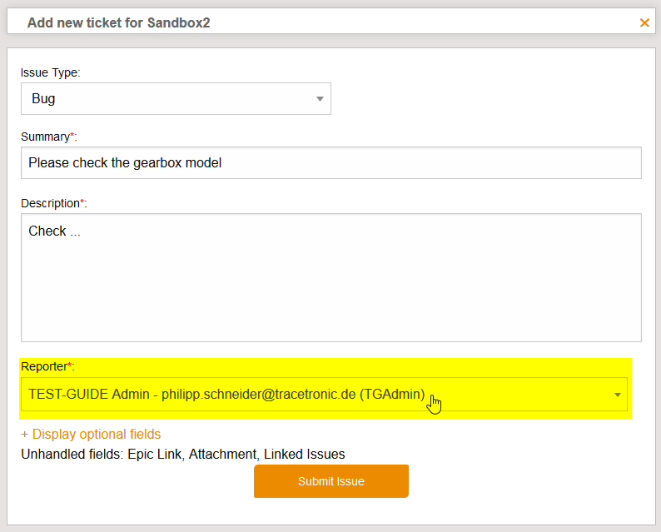Click the Description field label
The height and width of the screenshot is (532, 661).
[50, 202]
